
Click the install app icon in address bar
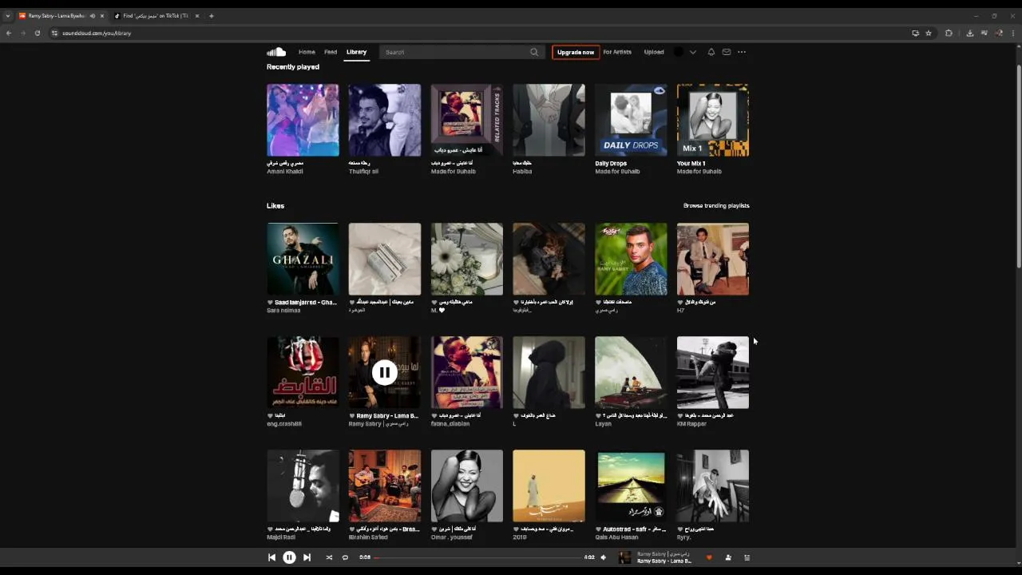point(915,33)
